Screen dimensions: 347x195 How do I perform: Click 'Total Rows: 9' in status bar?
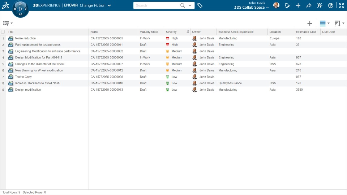11,192
